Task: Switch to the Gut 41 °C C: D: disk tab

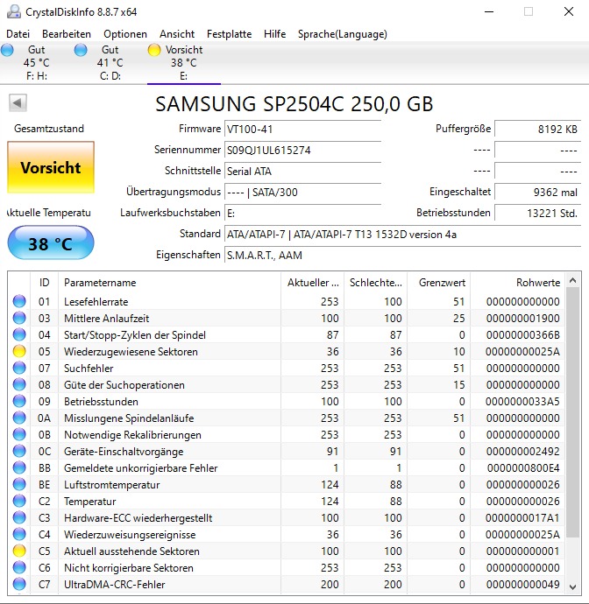Action: [x=110, y=62]
